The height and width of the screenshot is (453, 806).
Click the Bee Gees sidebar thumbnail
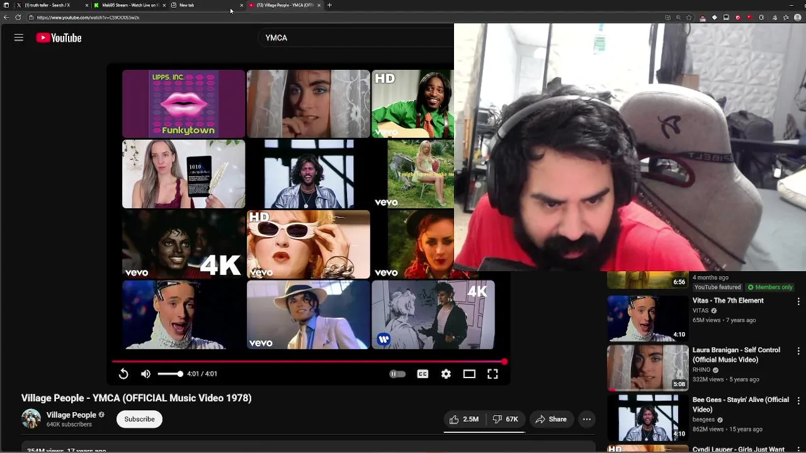pyautogui.click(x=648, y=418)
